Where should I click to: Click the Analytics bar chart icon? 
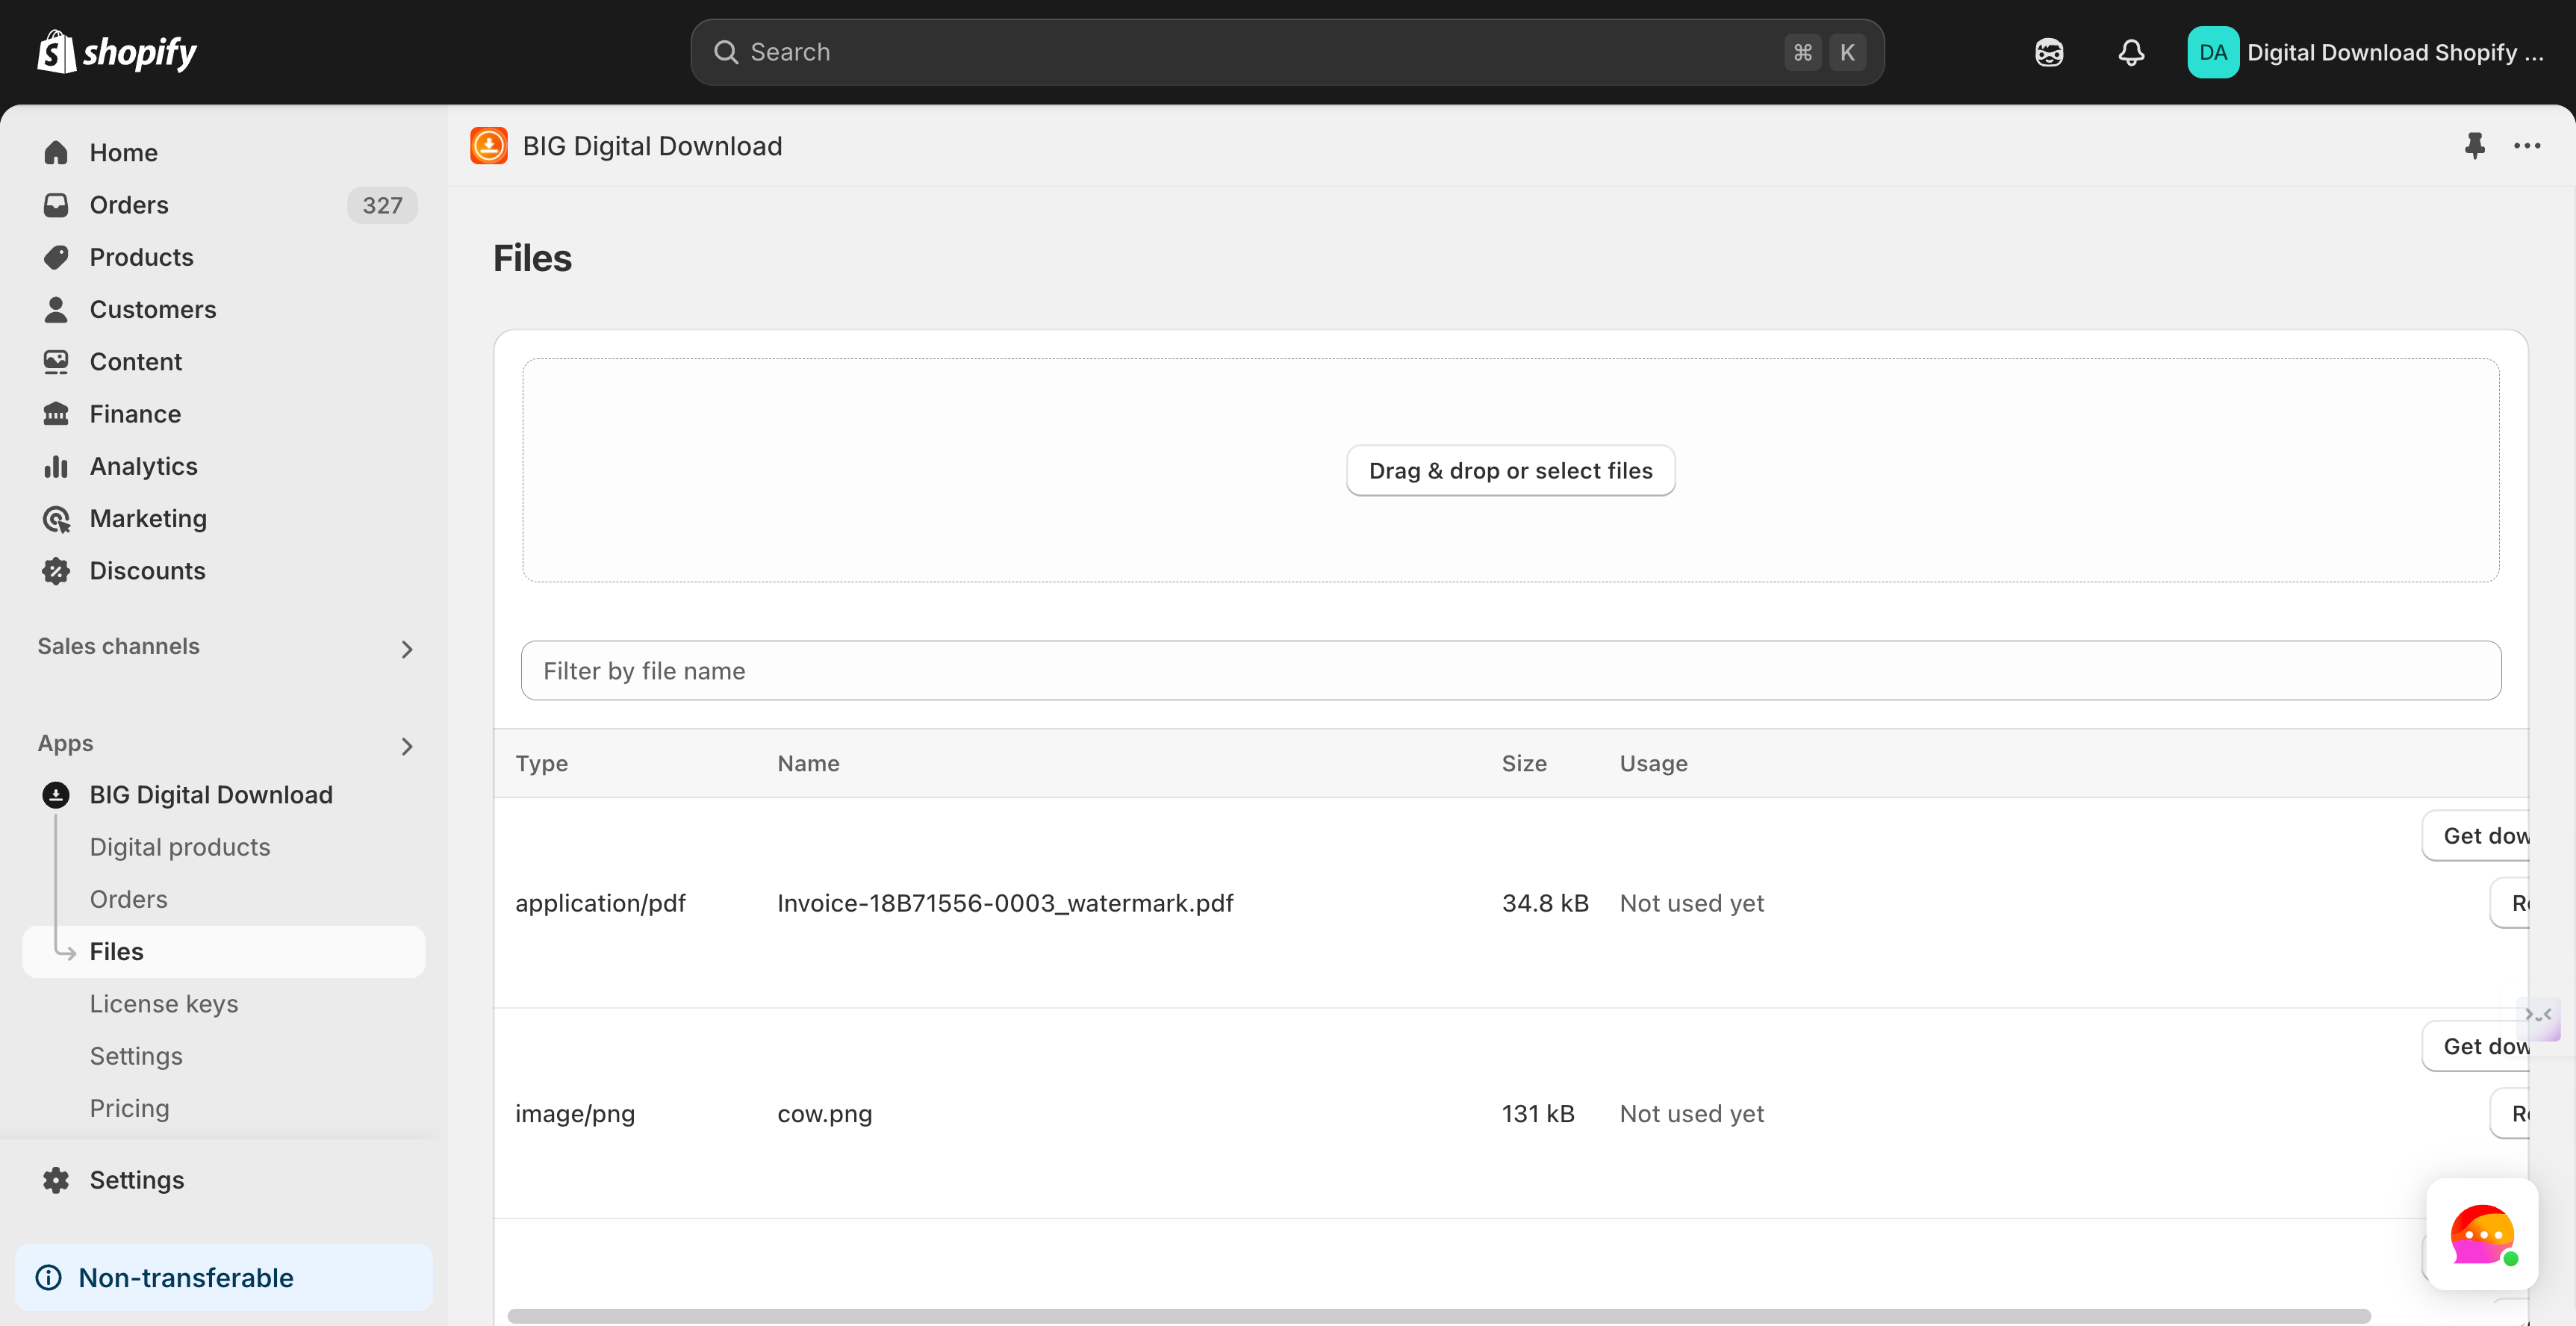(56, 467)
